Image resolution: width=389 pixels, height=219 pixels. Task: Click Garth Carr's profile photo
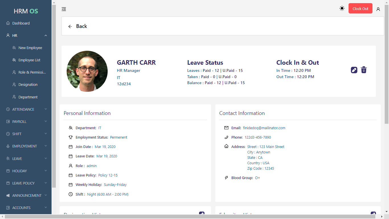(87, 71)
